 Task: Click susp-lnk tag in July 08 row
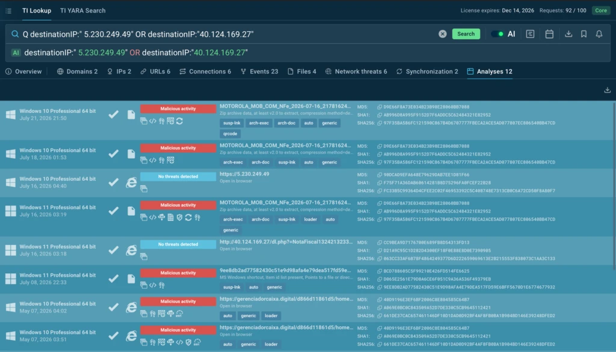(x=232, y=287)
